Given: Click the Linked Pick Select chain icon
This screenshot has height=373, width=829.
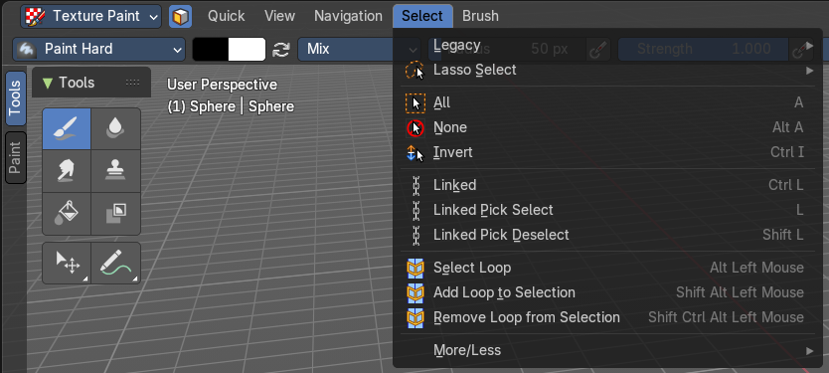Looking at the screenshot, I should point(415,210).
